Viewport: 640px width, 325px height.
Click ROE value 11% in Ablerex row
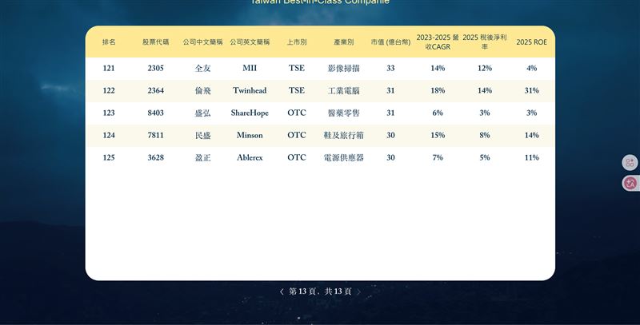[531, 157]
